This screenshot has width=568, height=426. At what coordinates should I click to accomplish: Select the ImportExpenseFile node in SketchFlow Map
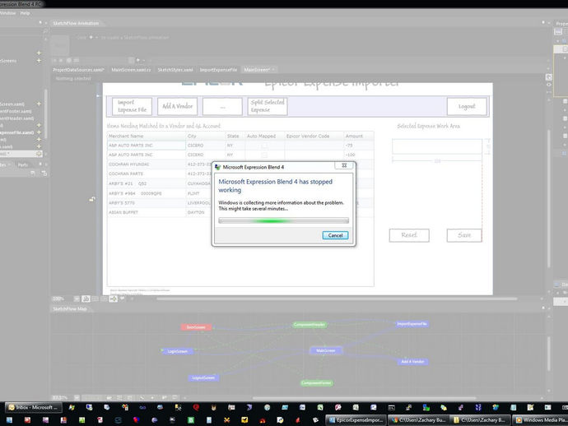pyautogui.click(x=412, y=324)
